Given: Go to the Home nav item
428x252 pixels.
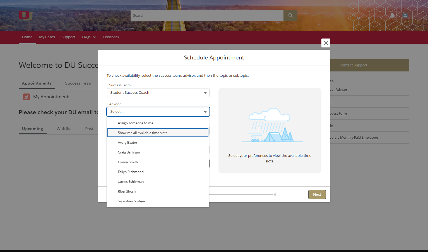Looking at the screenshot, I should pyautogui.click(x=27, y=37).
